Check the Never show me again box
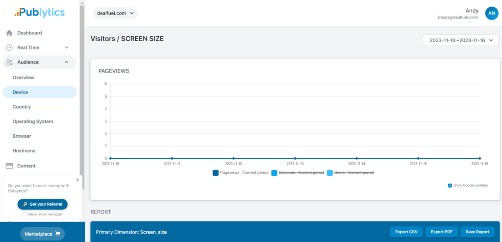 pos(25,214)
